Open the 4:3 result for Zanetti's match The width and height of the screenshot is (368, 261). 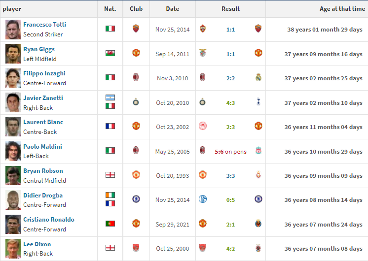click(230, 103)
